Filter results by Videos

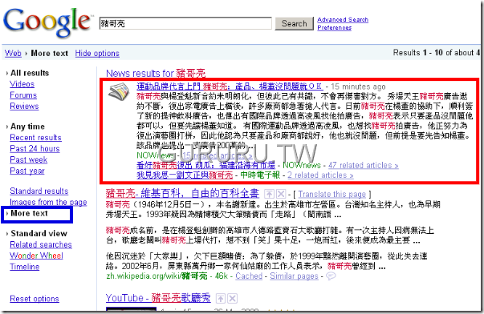click(x=22, y=84)
